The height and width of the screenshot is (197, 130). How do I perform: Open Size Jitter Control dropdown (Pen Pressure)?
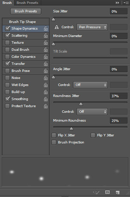(x=92, y=27)
